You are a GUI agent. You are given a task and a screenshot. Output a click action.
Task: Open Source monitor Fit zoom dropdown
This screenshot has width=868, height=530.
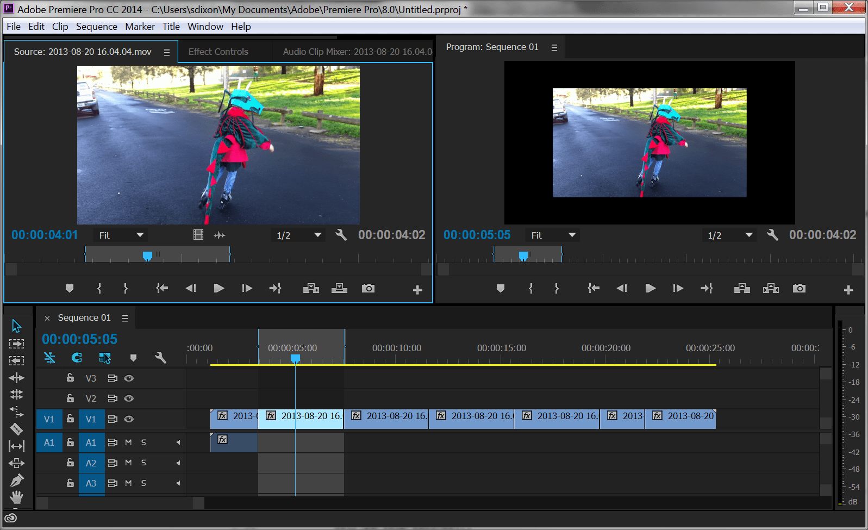point(121,235)
